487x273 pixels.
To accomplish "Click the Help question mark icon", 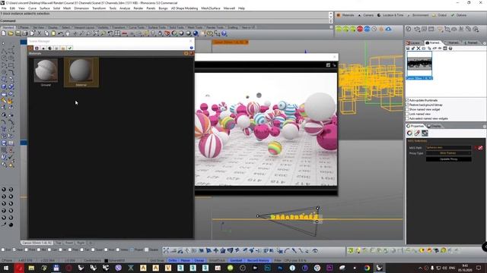I will point(224,33).
